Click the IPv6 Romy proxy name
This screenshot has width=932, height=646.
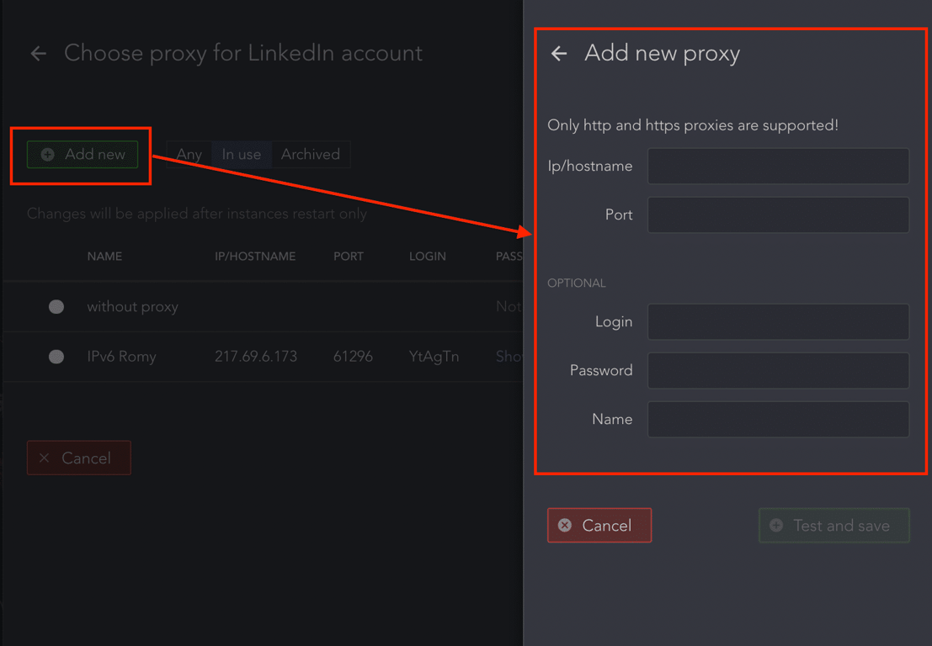(x=122, y=357)
